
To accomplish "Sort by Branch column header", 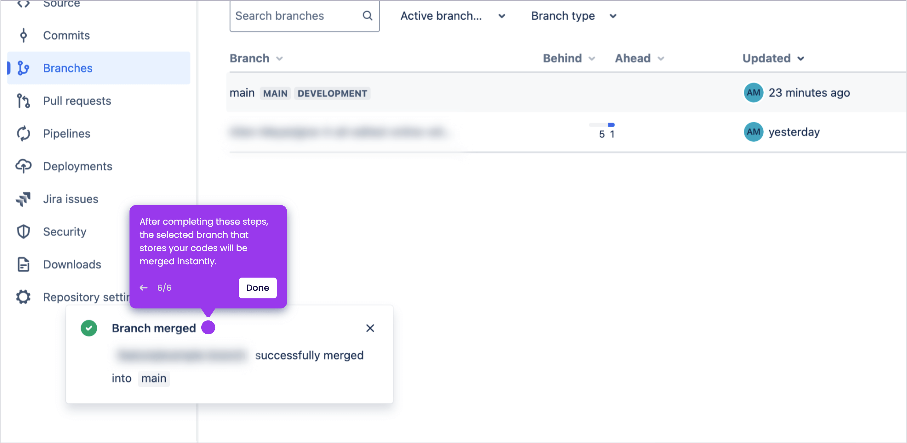I will click(256, 58).
